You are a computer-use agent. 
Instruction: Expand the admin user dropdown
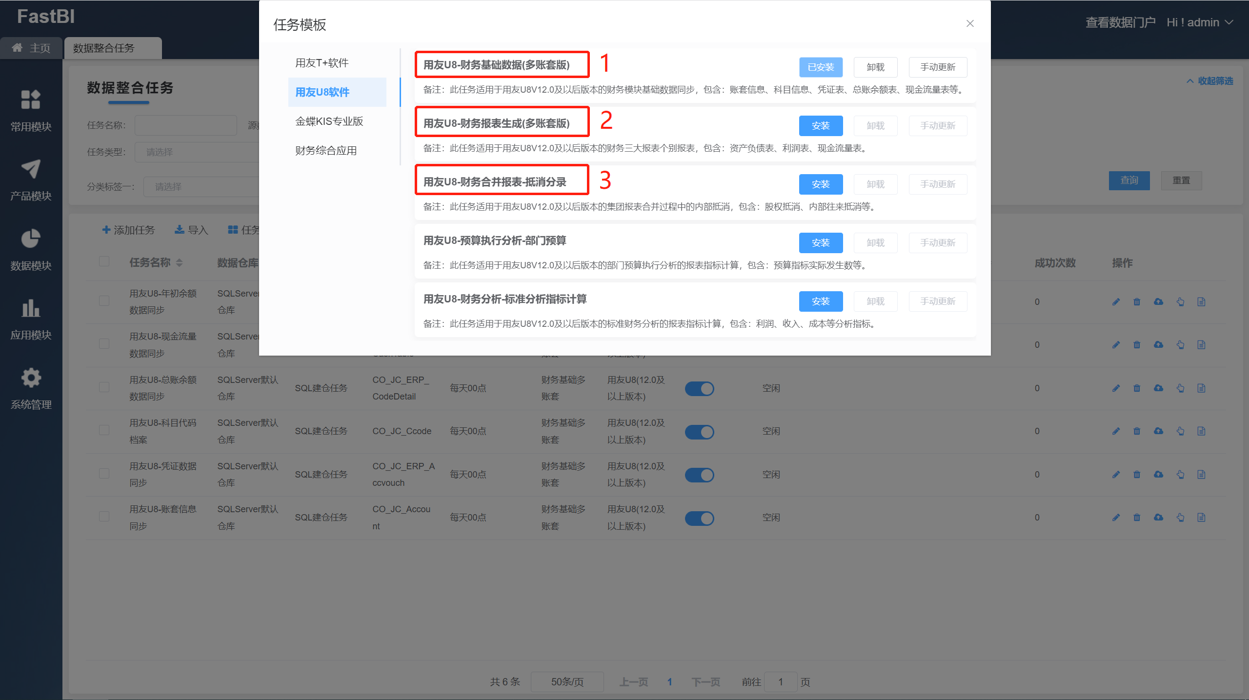(1200, 22)
